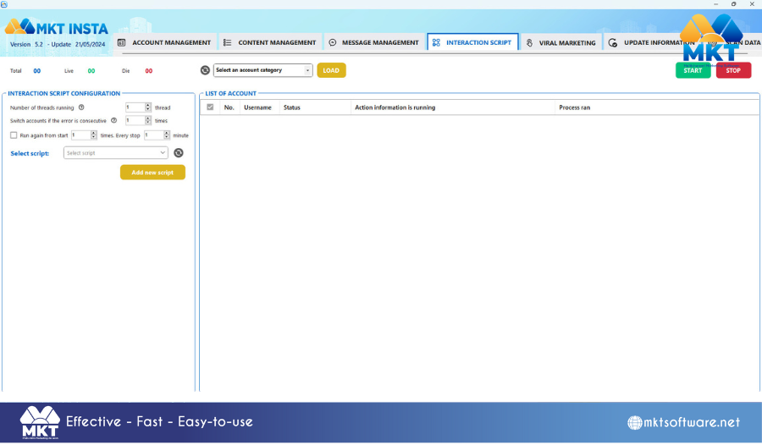Click the consecutive error times field
762x445 pixels.
pos(135,120)
